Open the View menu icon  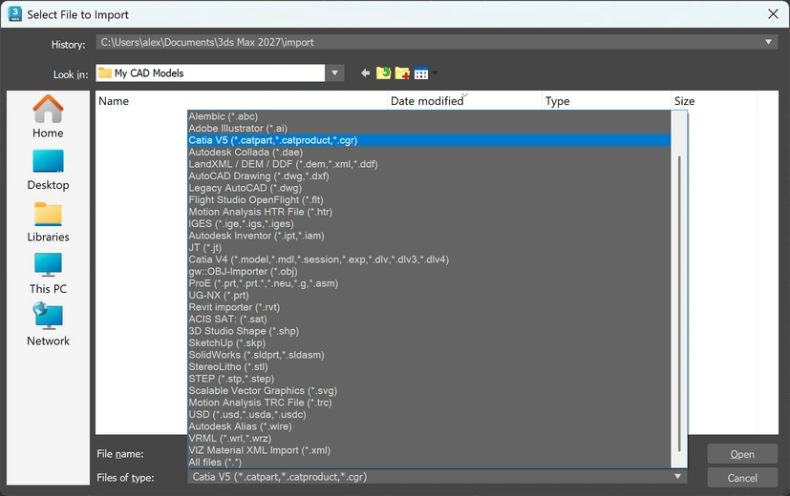pos(421,73)
